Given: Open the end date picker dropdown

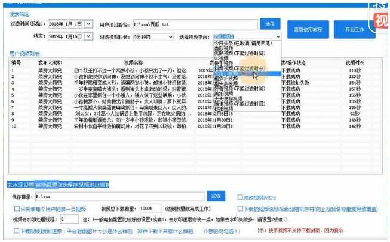Looking at the screenshot, I should tap(88, 36).
